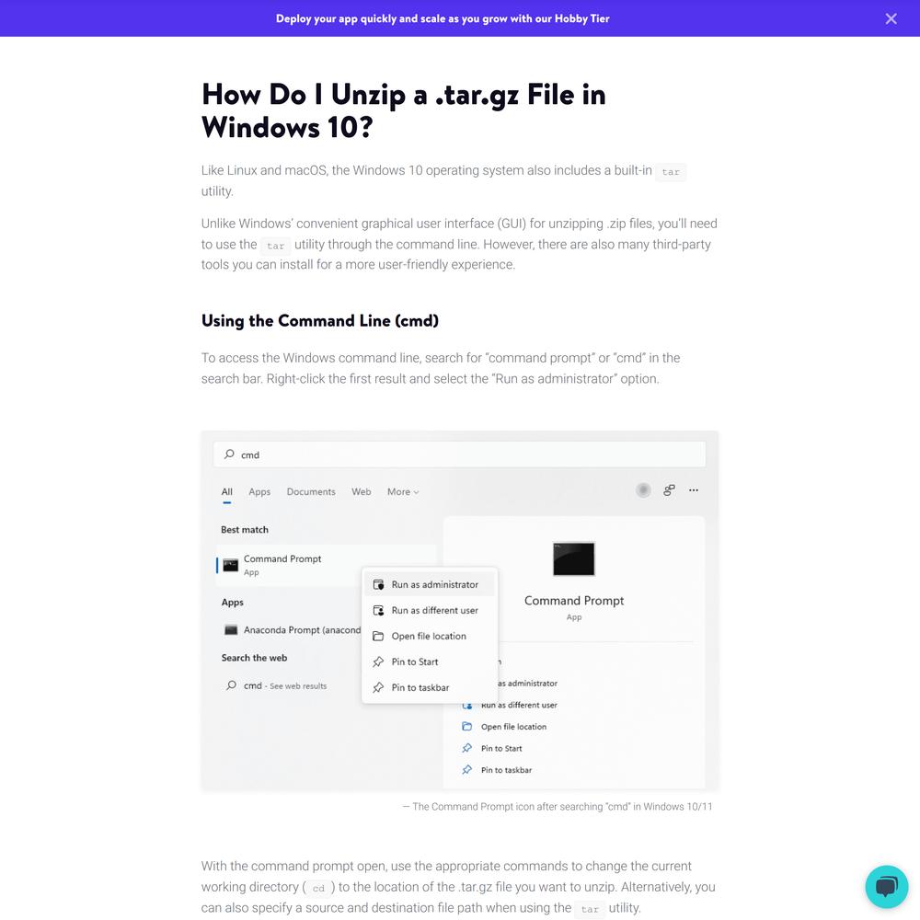Click the 'How Do I Unzip a .tar.gz File' heading
This screenshot has height=920, width=920.
coord(404,111)
